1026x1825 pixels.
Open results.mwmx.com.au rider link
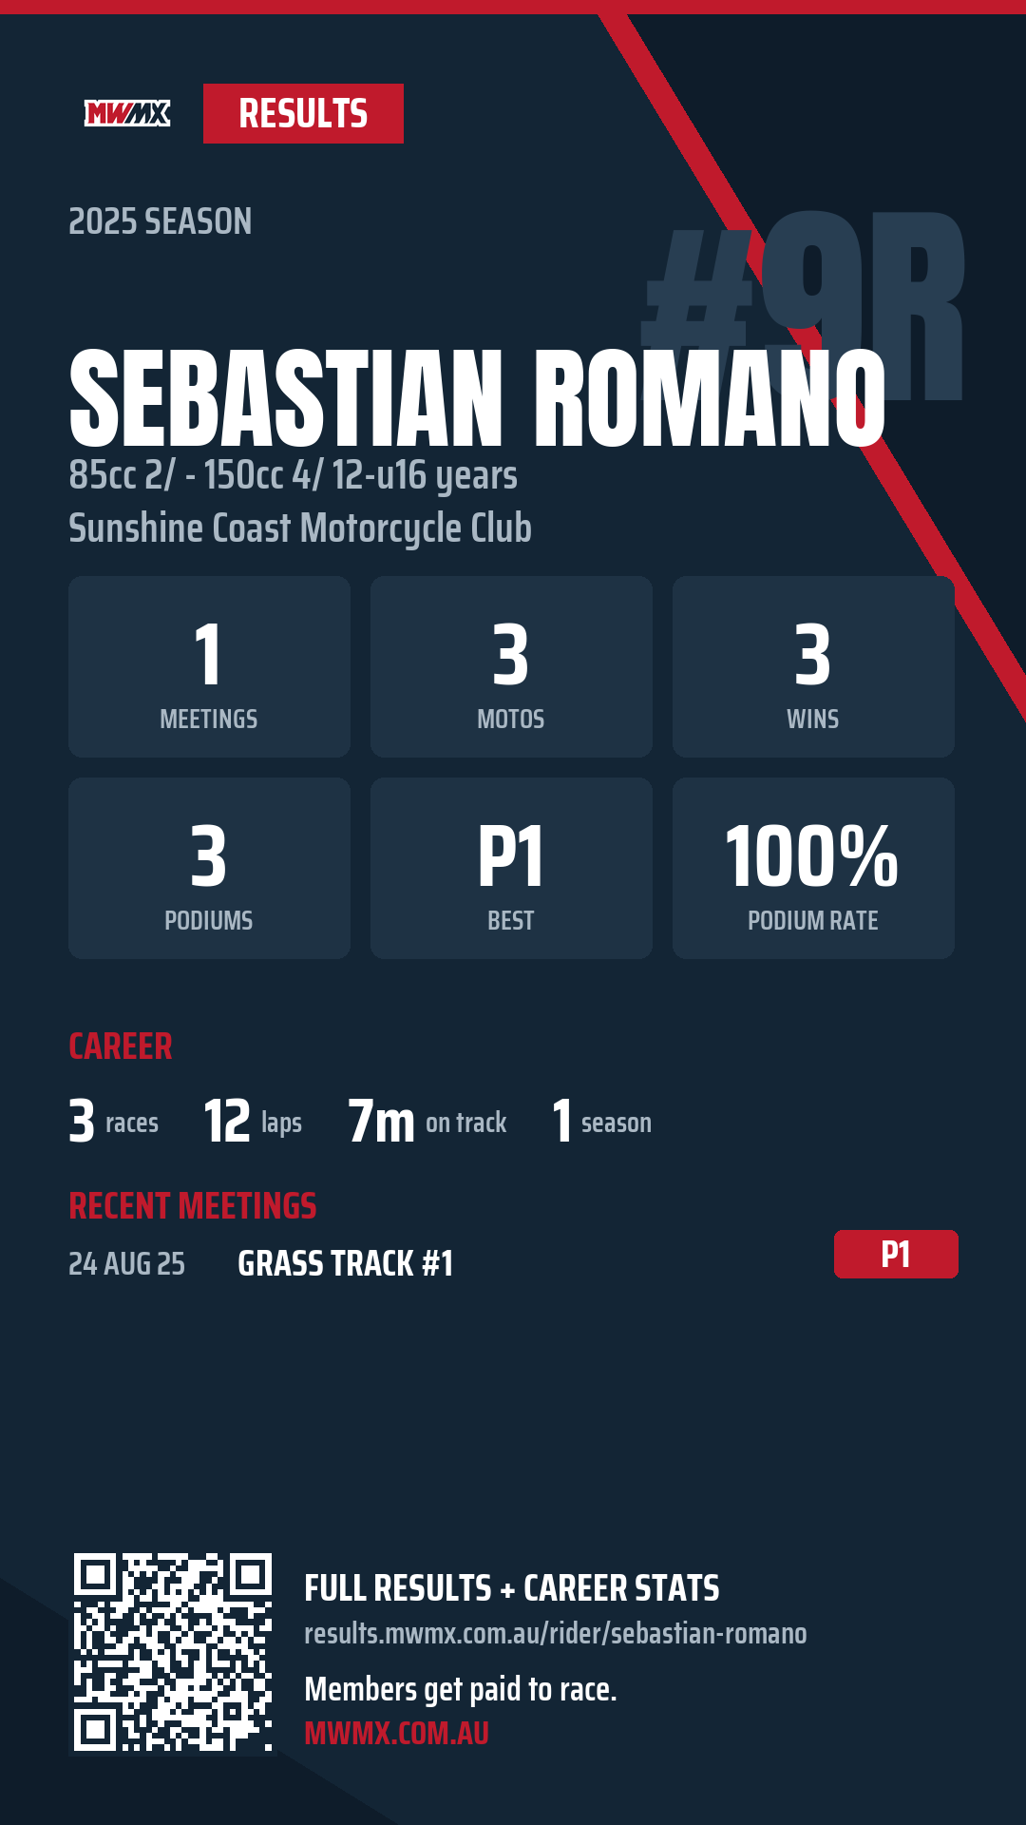click(x=555, y=1633)
